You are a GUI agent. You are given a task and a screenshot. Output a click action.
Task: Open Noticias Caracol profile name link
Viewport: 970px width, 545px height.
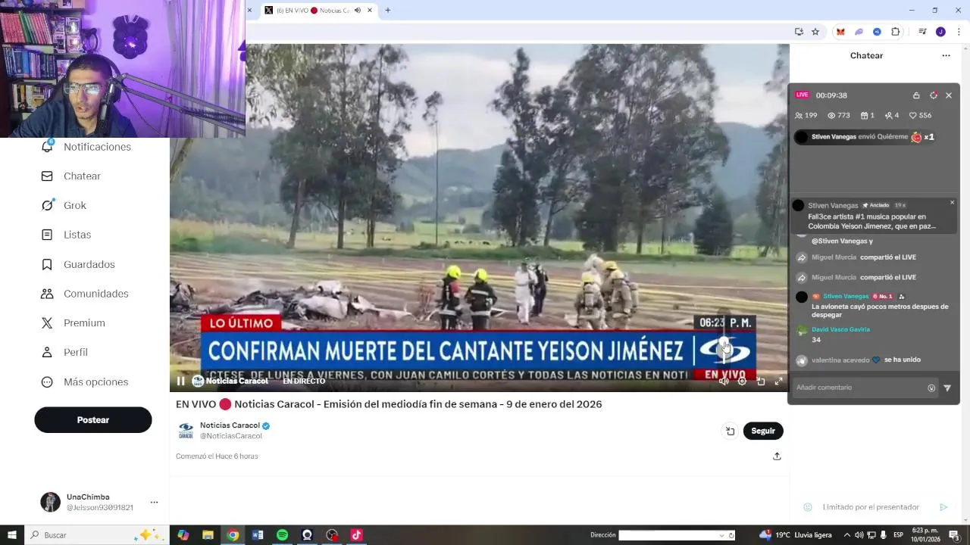(x=230, y=425)
